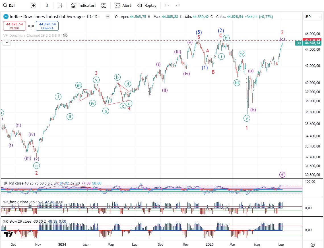
Task: Select circled b triangle wave label
Action: pos(117,77)
